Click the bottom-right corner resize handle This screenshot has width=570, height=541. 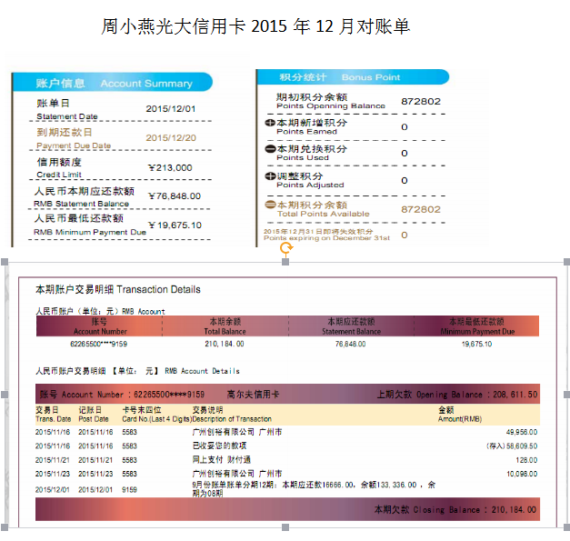(565, 527)
